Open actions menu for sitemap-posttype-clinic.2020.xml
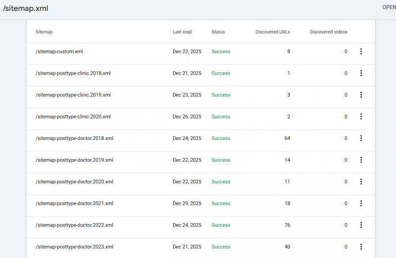The height and width of the screenshot is (258, 396). pyautogui.click(x=361, y=116)
